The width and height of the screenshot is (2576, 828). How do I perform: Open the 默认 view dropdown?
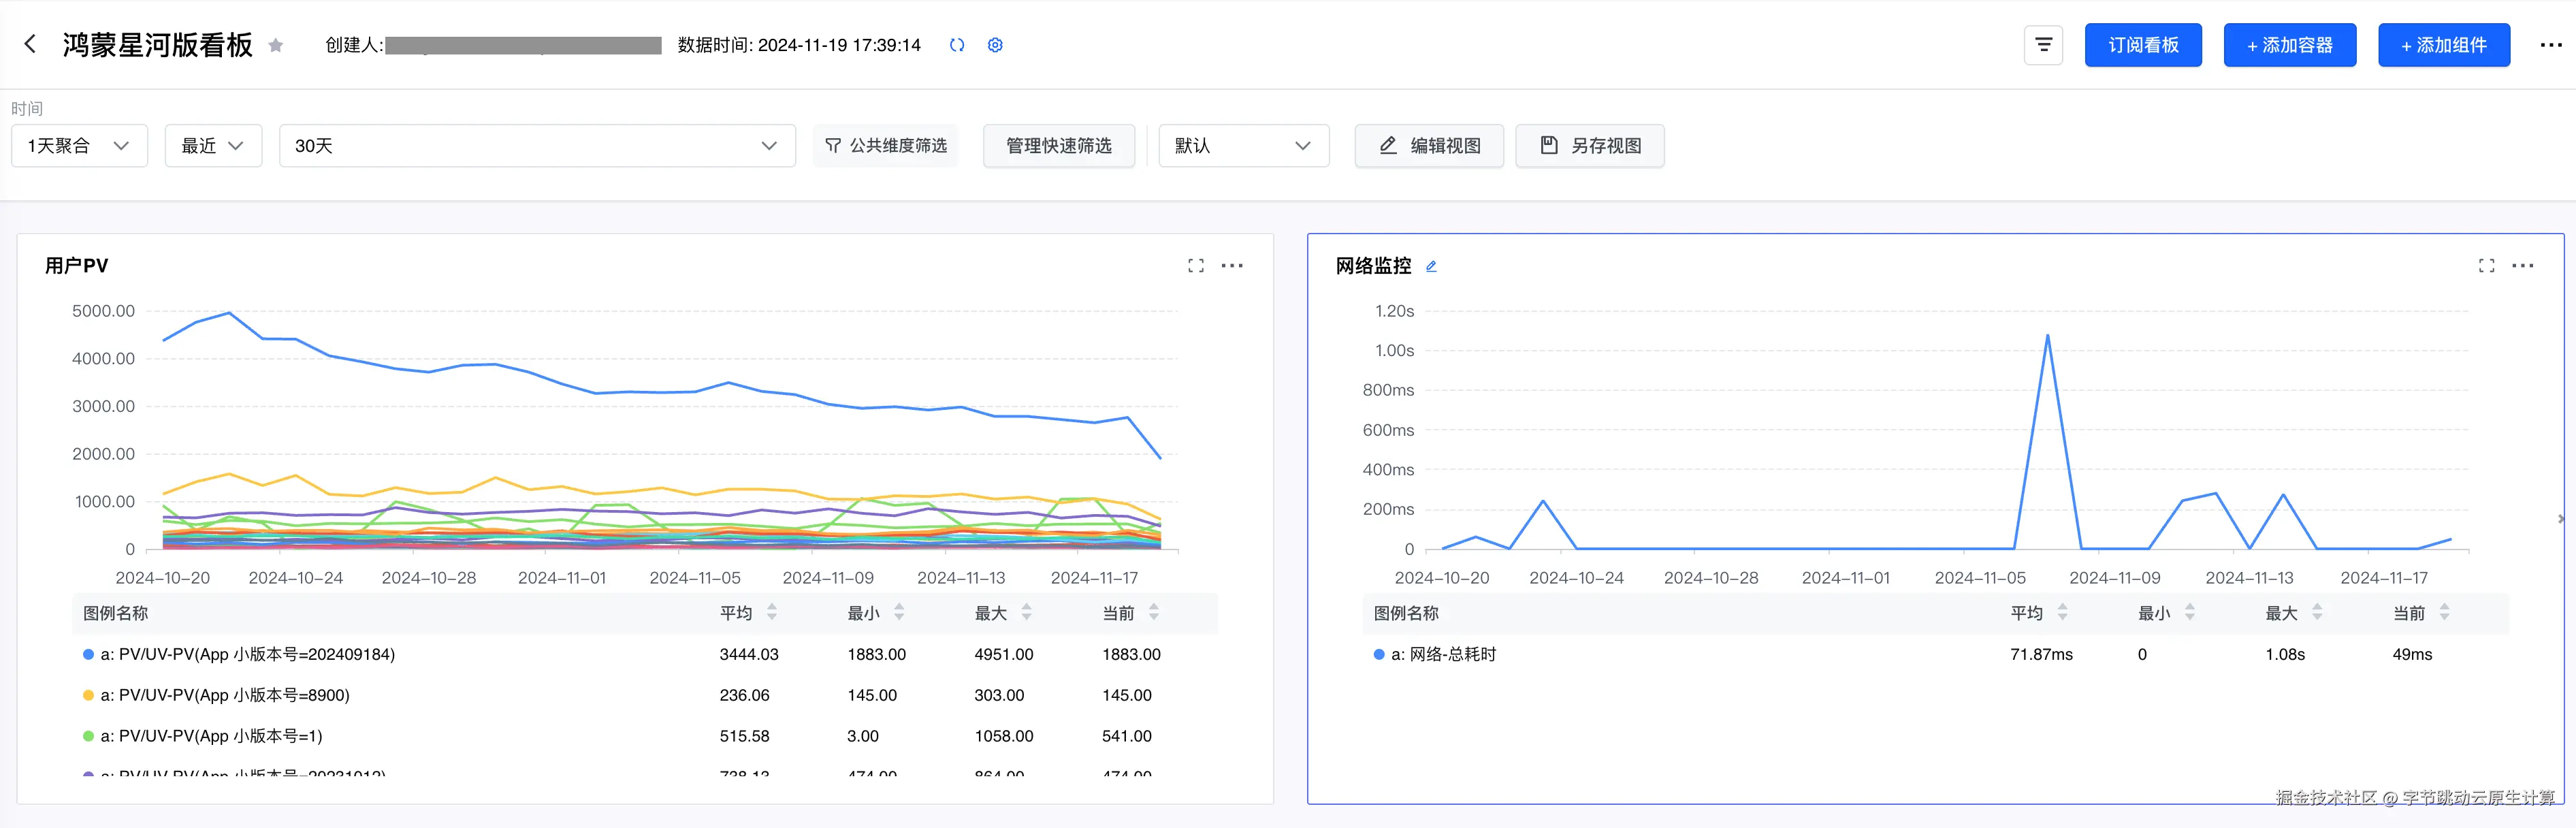pyautogui.click(x=1243, y=146)
